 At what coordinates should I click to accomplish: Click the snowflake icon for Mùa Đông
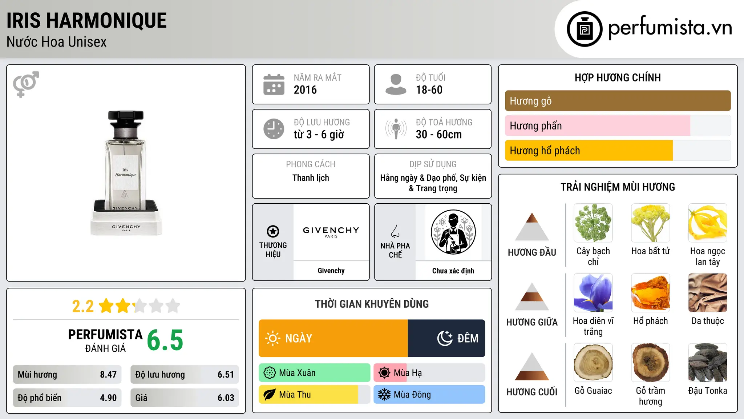384,395
